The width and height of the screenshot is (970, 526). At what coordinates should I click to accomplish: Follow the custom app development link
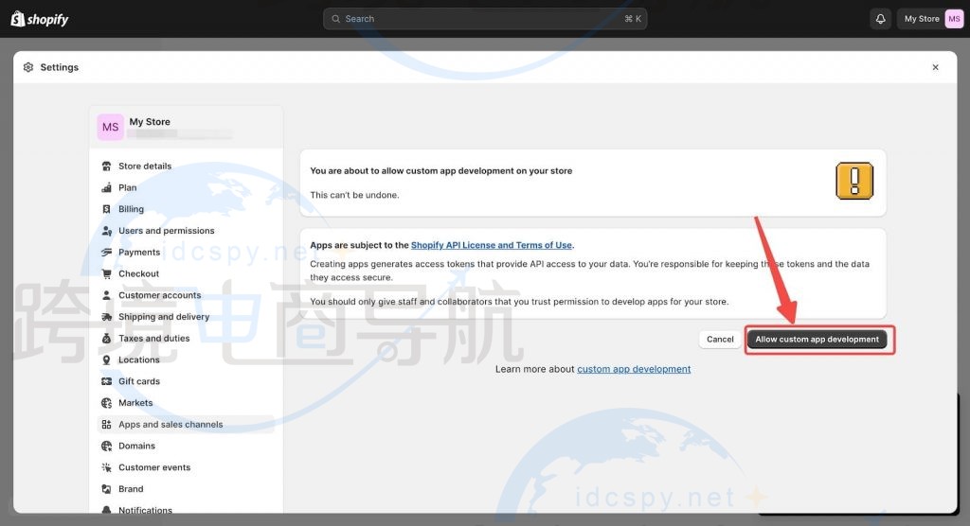point(634,369)
